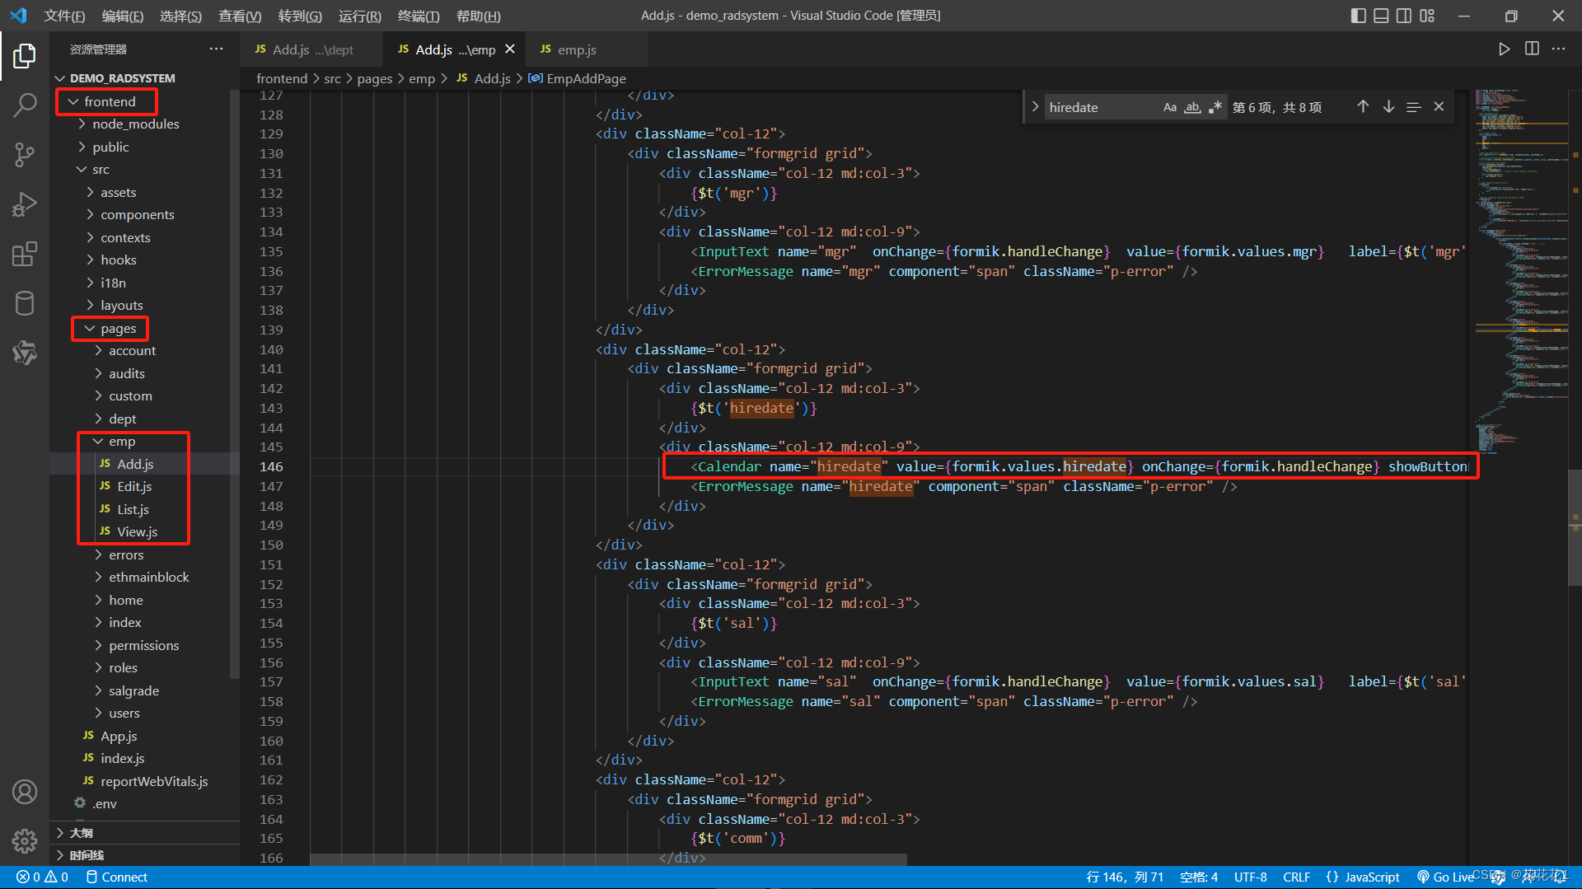Expand the public folder

pos(110,147)
